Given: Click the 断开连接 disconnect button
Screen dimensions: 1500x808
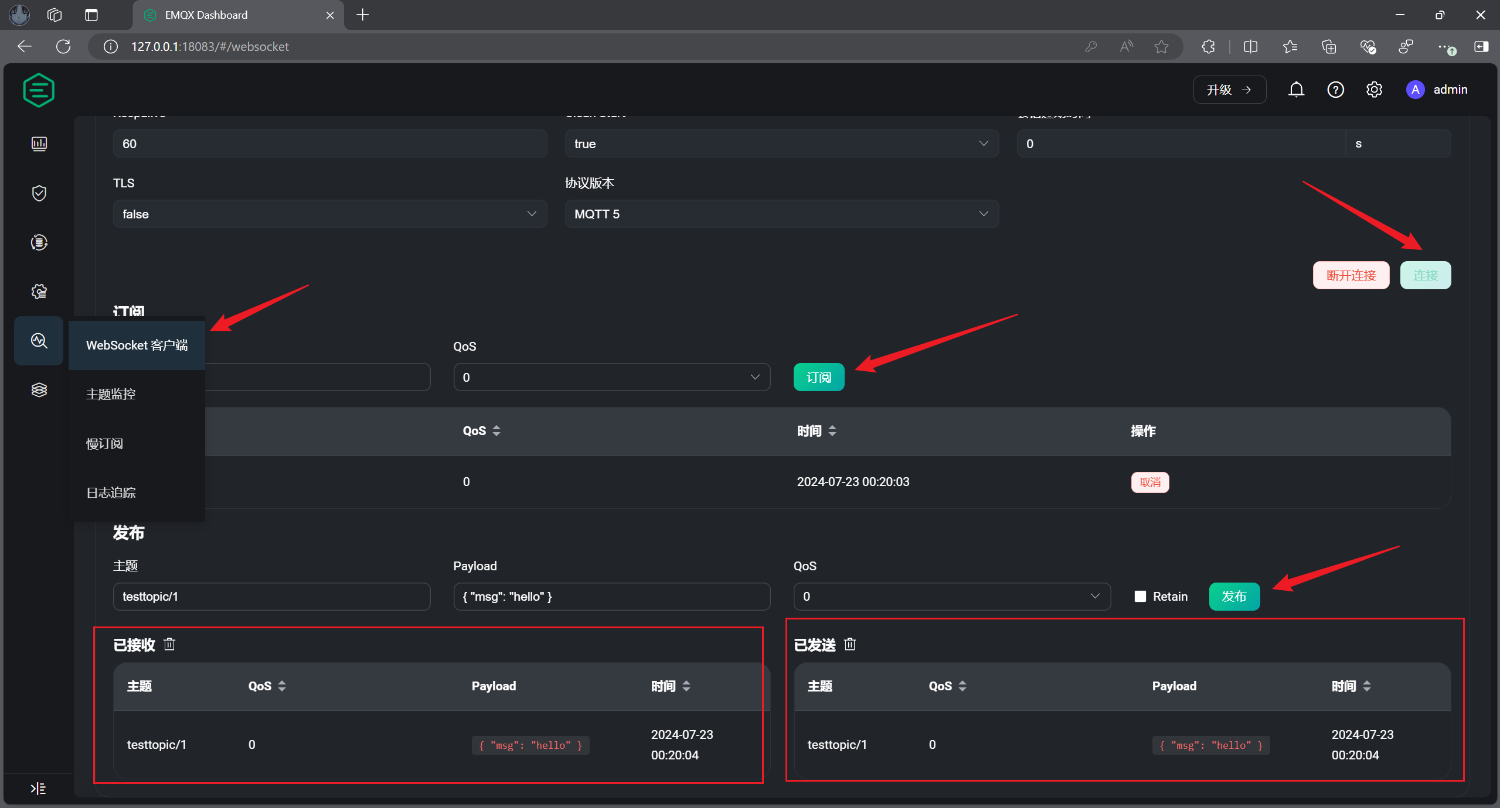Looking at the screenshot, I should click(x=1351, y=275).
